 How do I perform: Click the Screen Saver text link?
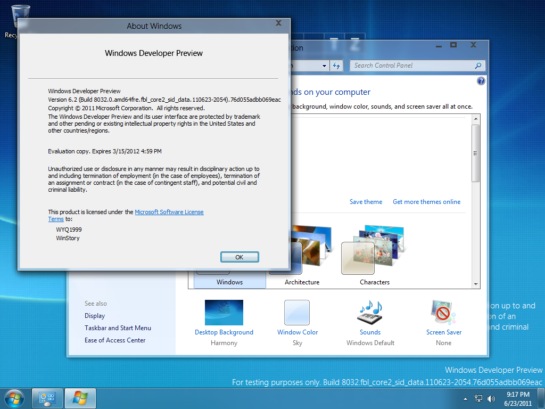click(x=444, y=332)
